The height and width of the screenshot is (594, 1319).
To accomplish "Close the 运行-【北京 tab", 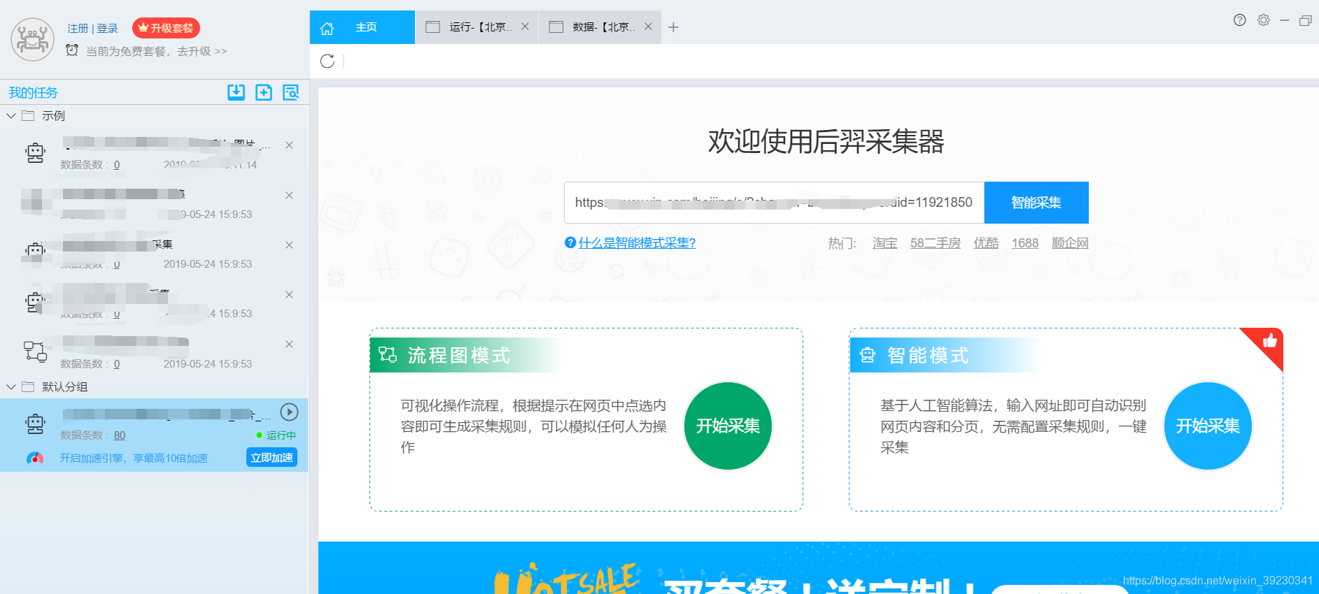I will coord(525,27).
